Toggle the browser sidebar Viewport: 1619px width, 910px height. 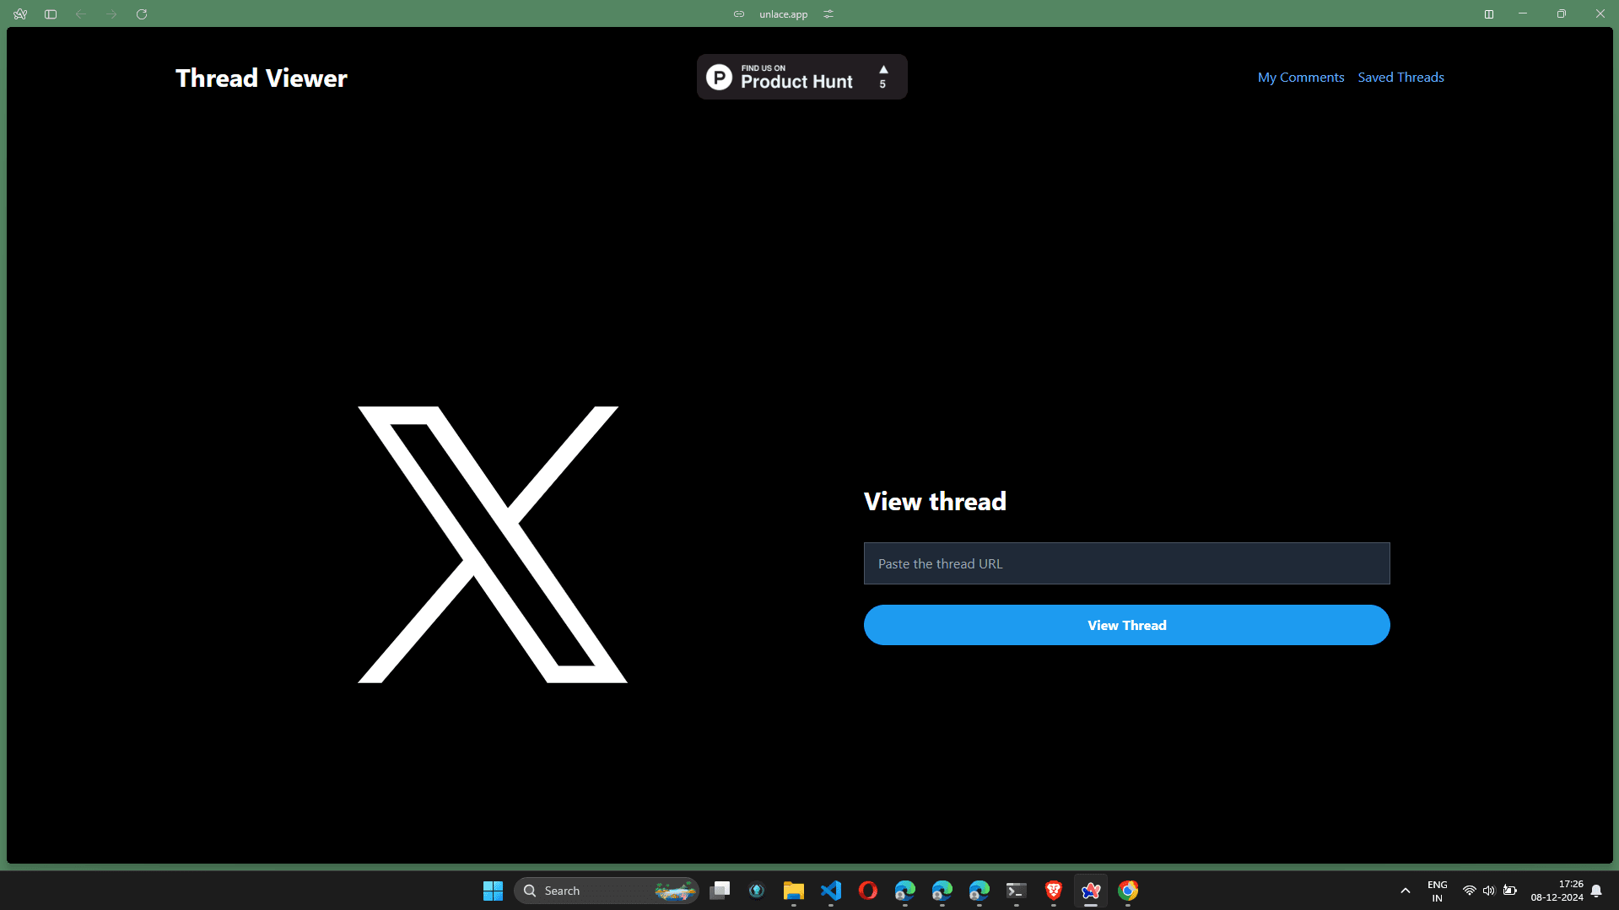coord(51,14)
